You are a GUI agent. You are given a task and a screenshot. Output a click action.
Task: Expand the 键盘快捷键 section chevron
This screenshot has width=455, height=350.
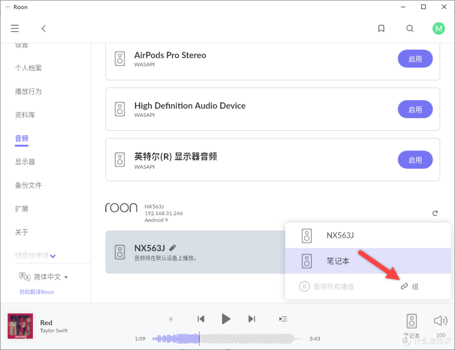53,256
